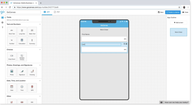192x105 pixels.
Task: Add a Calculation field
Action: 22,41
